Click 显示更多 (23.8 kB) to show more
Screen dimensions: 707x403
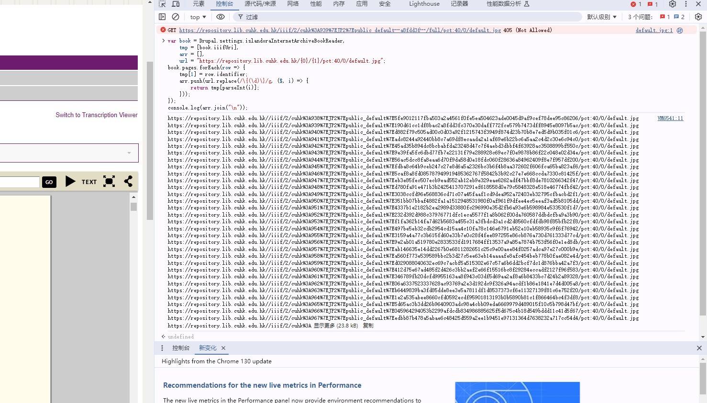(336, 326)
